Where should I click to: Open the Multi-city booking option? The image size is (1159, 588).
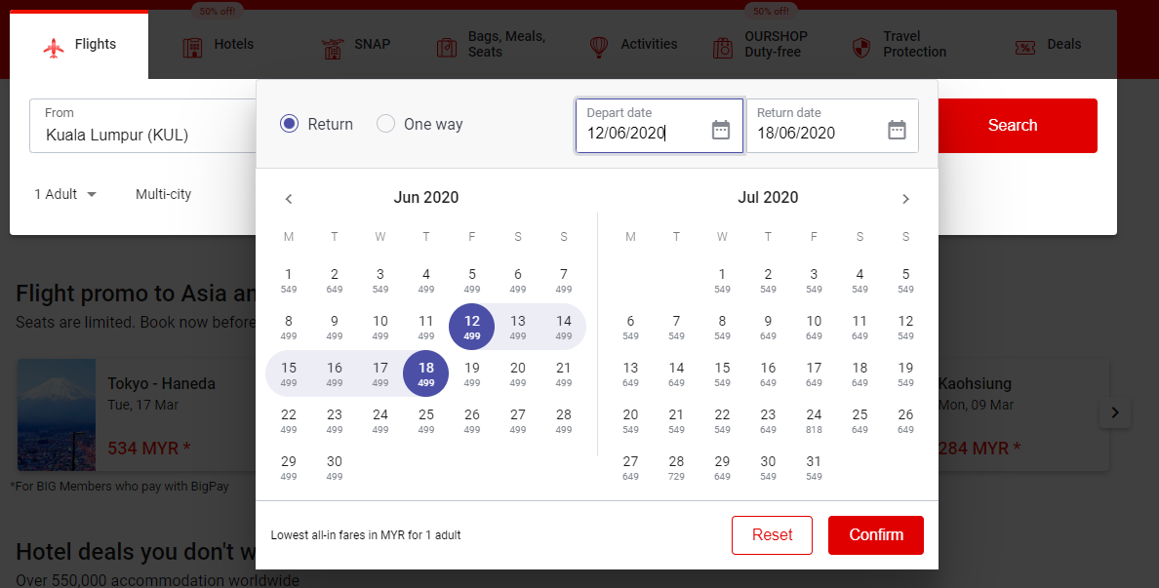pos(163,194)
